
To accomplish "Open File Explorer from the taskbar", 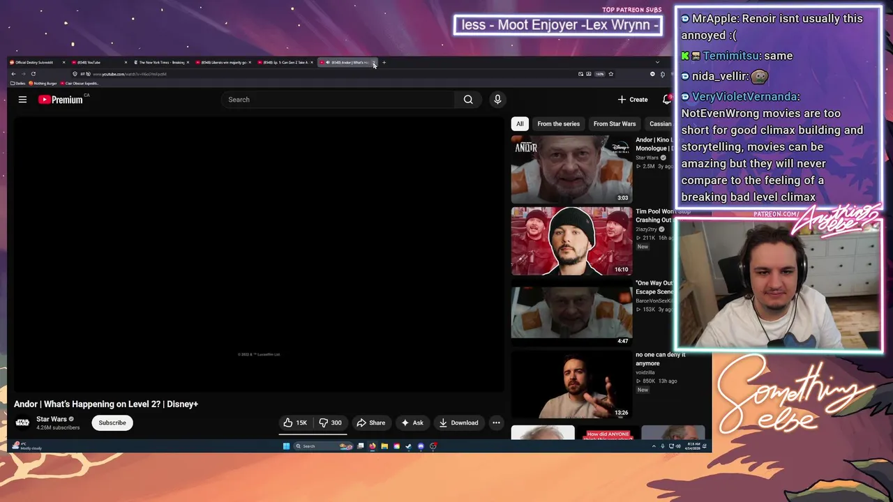I will pyautogui.click(x=384, y=446).
